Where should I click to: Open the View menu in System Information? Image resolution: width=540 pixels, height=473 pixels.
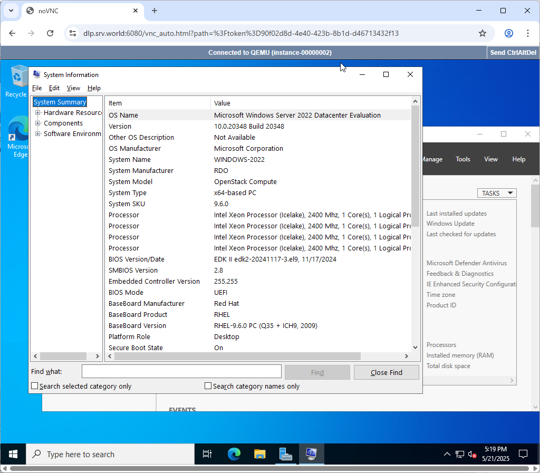(x=73, y=88)
